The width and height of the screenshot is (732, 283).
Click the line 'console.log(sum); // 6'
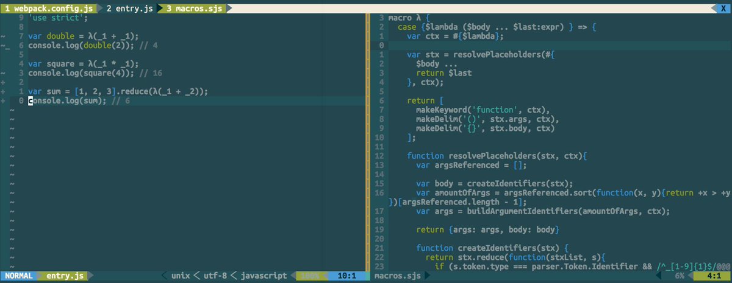click(x=79, y=100)
